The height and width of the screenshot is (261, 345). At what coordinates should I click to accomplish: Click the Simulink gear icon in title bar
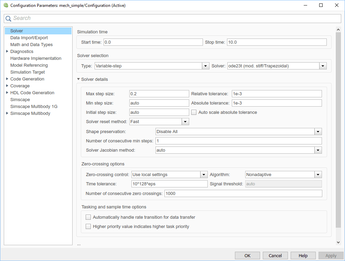[6, 5]
